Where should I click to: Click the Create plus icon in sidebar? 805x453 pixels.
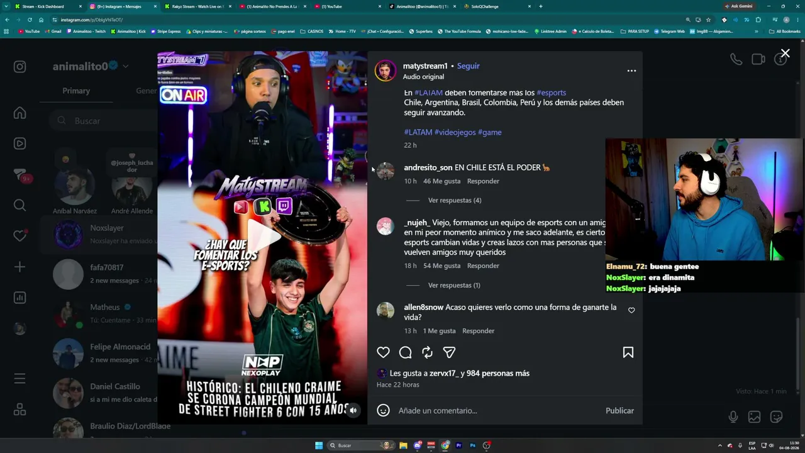click(20, 267)
